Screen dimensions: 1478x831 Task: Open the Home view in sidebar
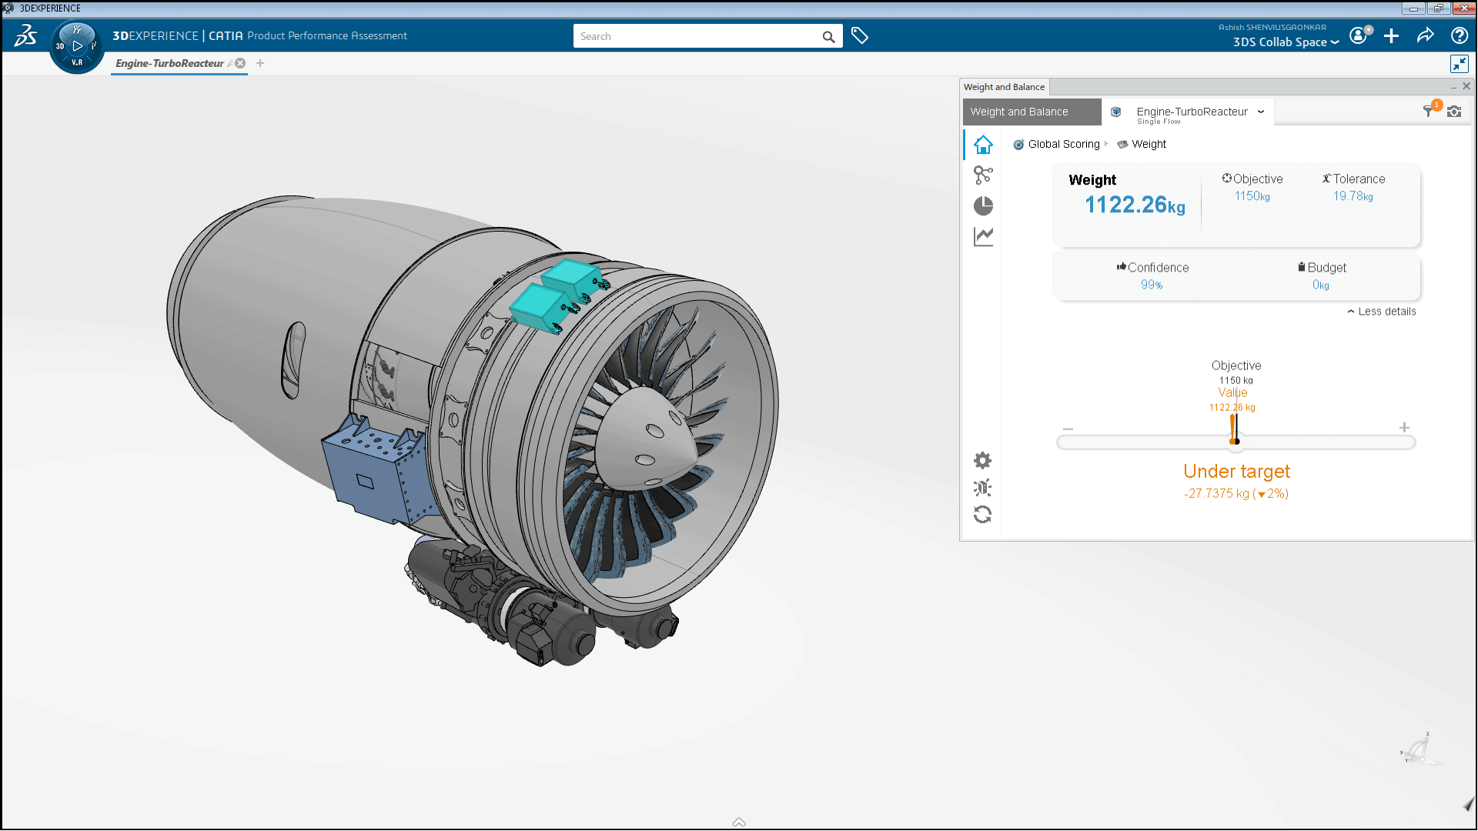[983, 145]
